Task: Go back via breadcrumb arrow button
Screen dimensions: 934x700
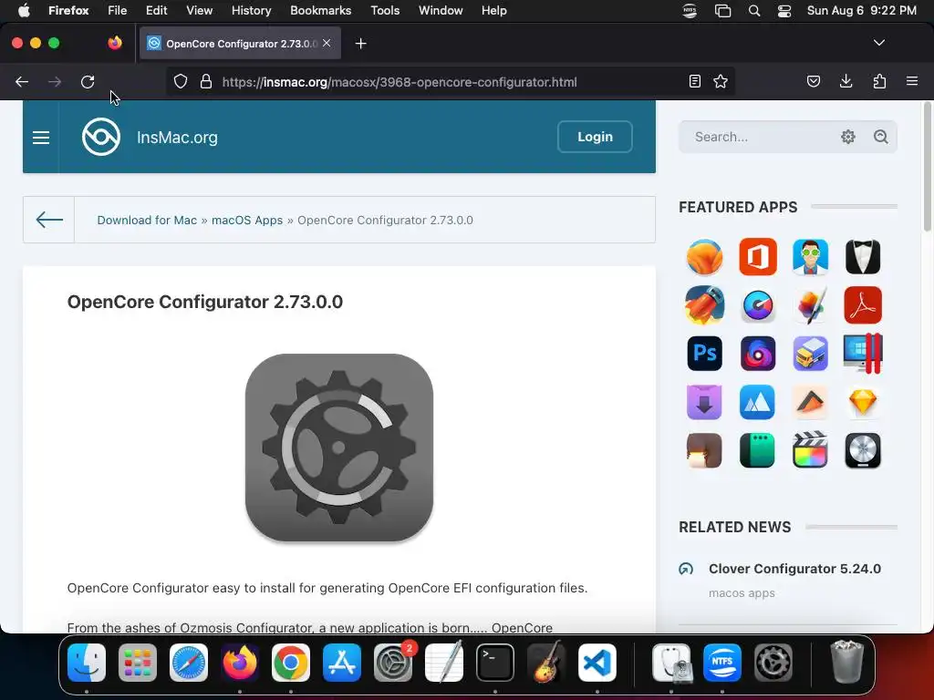Action: 49,220
